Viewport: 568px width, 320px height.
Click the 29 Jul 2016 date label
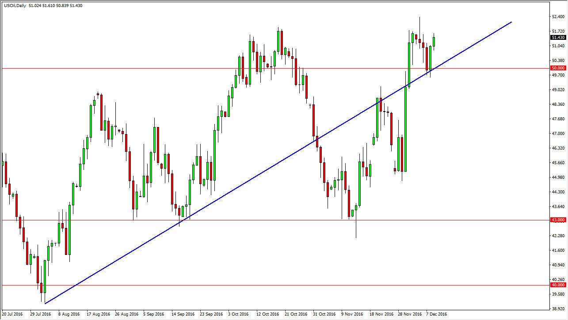pos(41,315)
